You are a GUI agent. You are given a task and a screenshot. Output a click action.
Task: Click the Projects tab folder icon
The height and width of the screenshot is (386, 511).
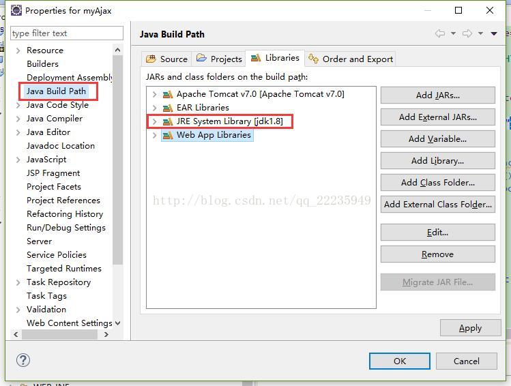point(201,58)
